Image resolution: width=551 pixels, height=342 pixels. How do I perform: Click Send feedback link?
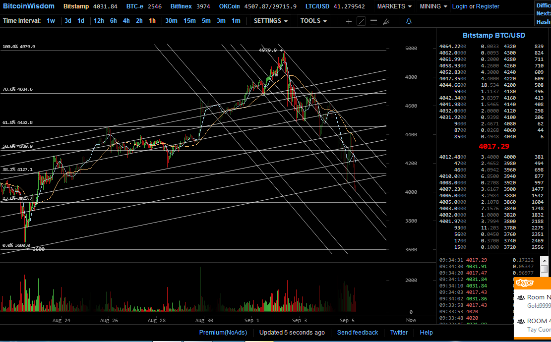pyautogui.click(x=358, y=332)
